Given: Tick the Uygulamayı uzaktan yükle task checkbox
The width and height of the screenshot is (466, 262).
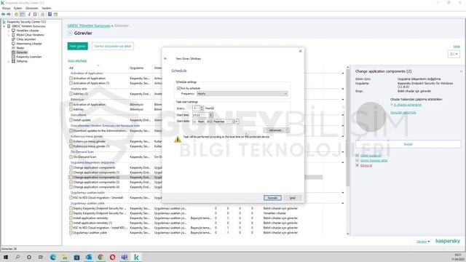Looking at the screenshot, I should (x=71, y=233).
